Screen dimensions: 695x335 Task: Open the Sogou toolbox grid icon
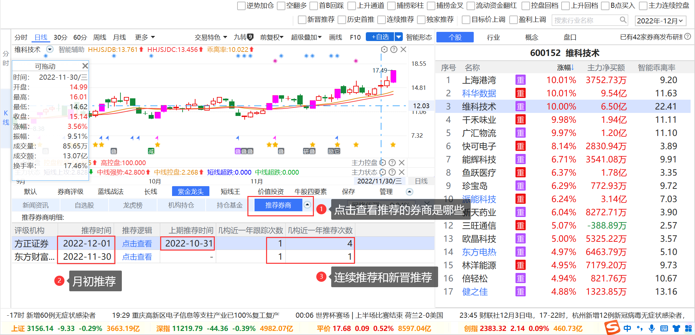688,328
